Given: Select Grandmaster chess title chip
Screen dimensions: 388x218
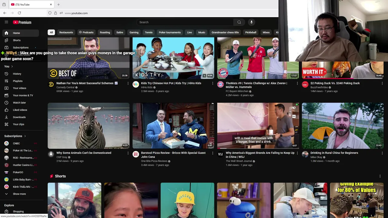Looking at the screenshot, I should click(225, 32).
